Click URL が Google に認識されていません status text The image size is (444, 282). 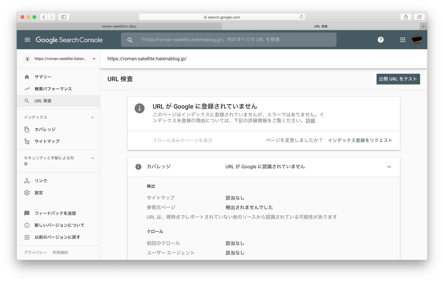265,167
